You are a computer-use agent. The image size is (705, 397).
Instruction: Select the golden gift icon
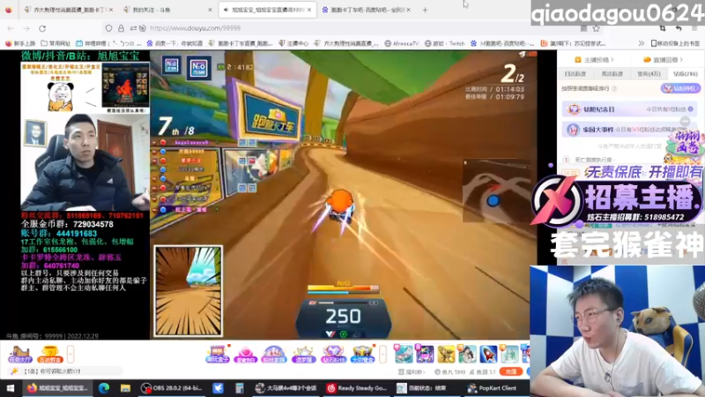click(x=446, y=355)
